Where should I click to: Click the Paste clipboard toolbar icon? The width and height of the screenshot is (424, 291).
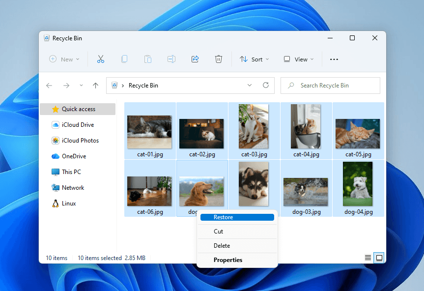[x=148, y=59]
